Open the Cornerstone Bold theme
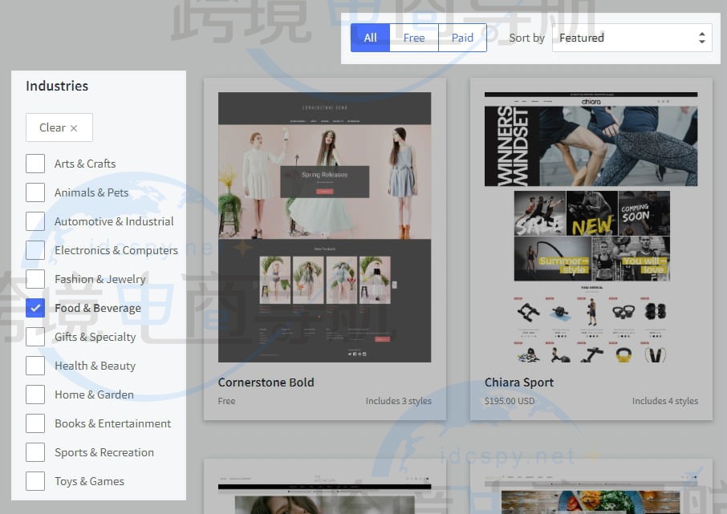727x514 pixels. [x=266, y=382]
